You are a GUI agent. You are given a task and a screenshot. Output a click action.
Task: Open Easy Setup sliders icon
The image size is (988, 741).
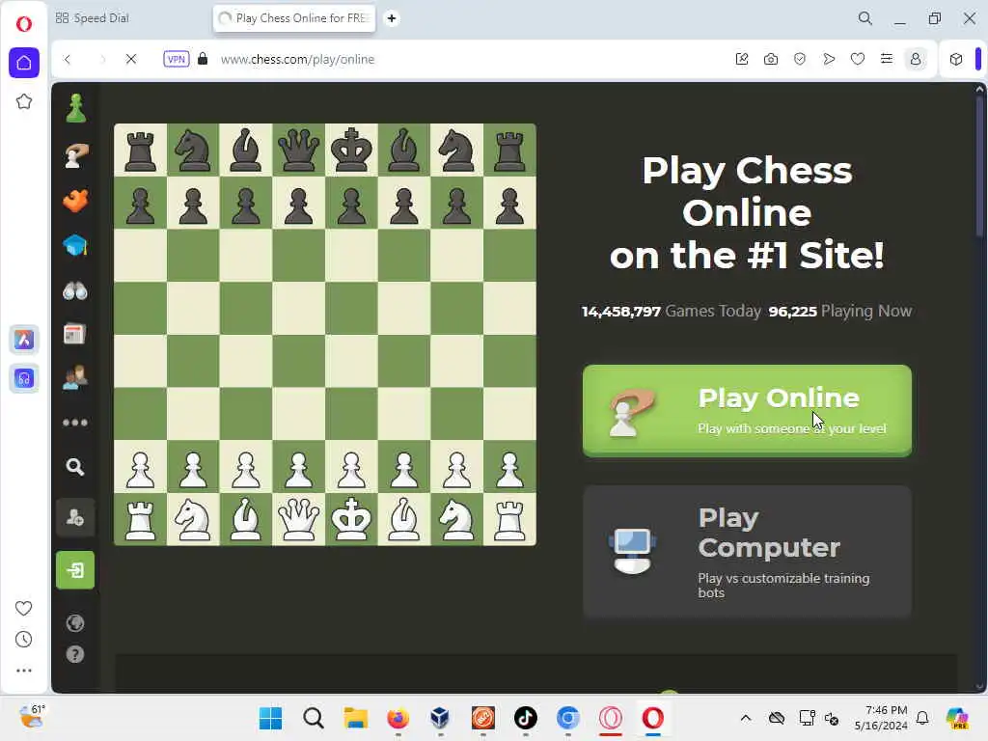(887, 59)
